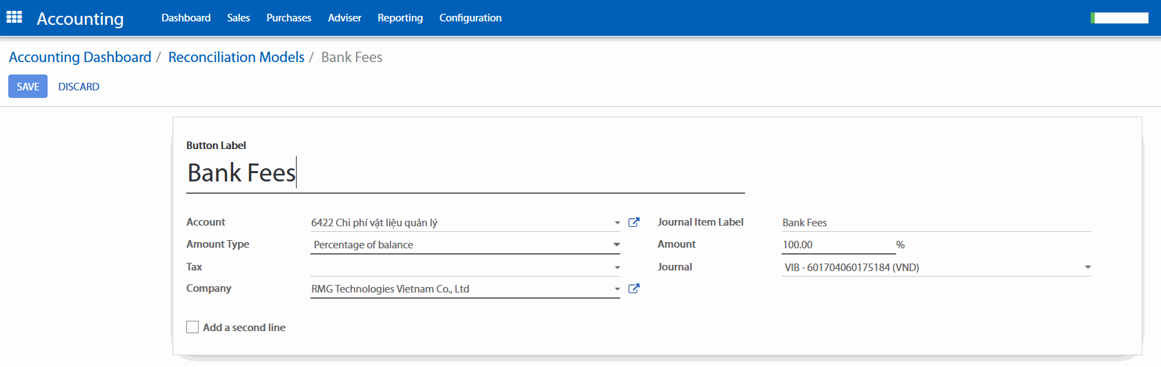Viewport: 1161px width, 367px height.
Task: Expand the Account dropdown arrow
Action: click(x=617, y=223)
